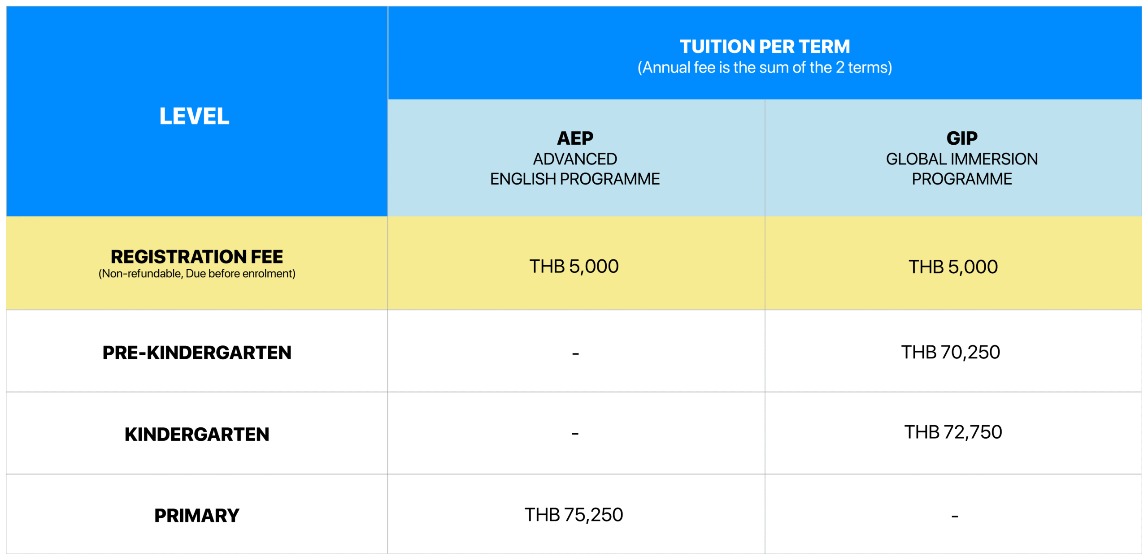Click the empty GIP cell for Primary
This screenshot has width=1148, height=560.
coord(955,517)
